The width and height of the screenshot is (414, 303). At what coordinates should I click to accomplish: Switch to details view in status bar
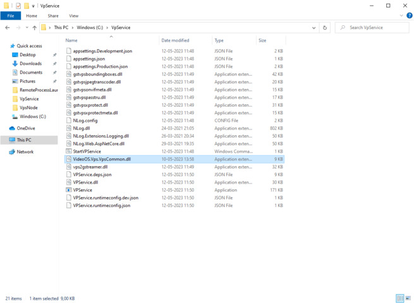[399, 298]
